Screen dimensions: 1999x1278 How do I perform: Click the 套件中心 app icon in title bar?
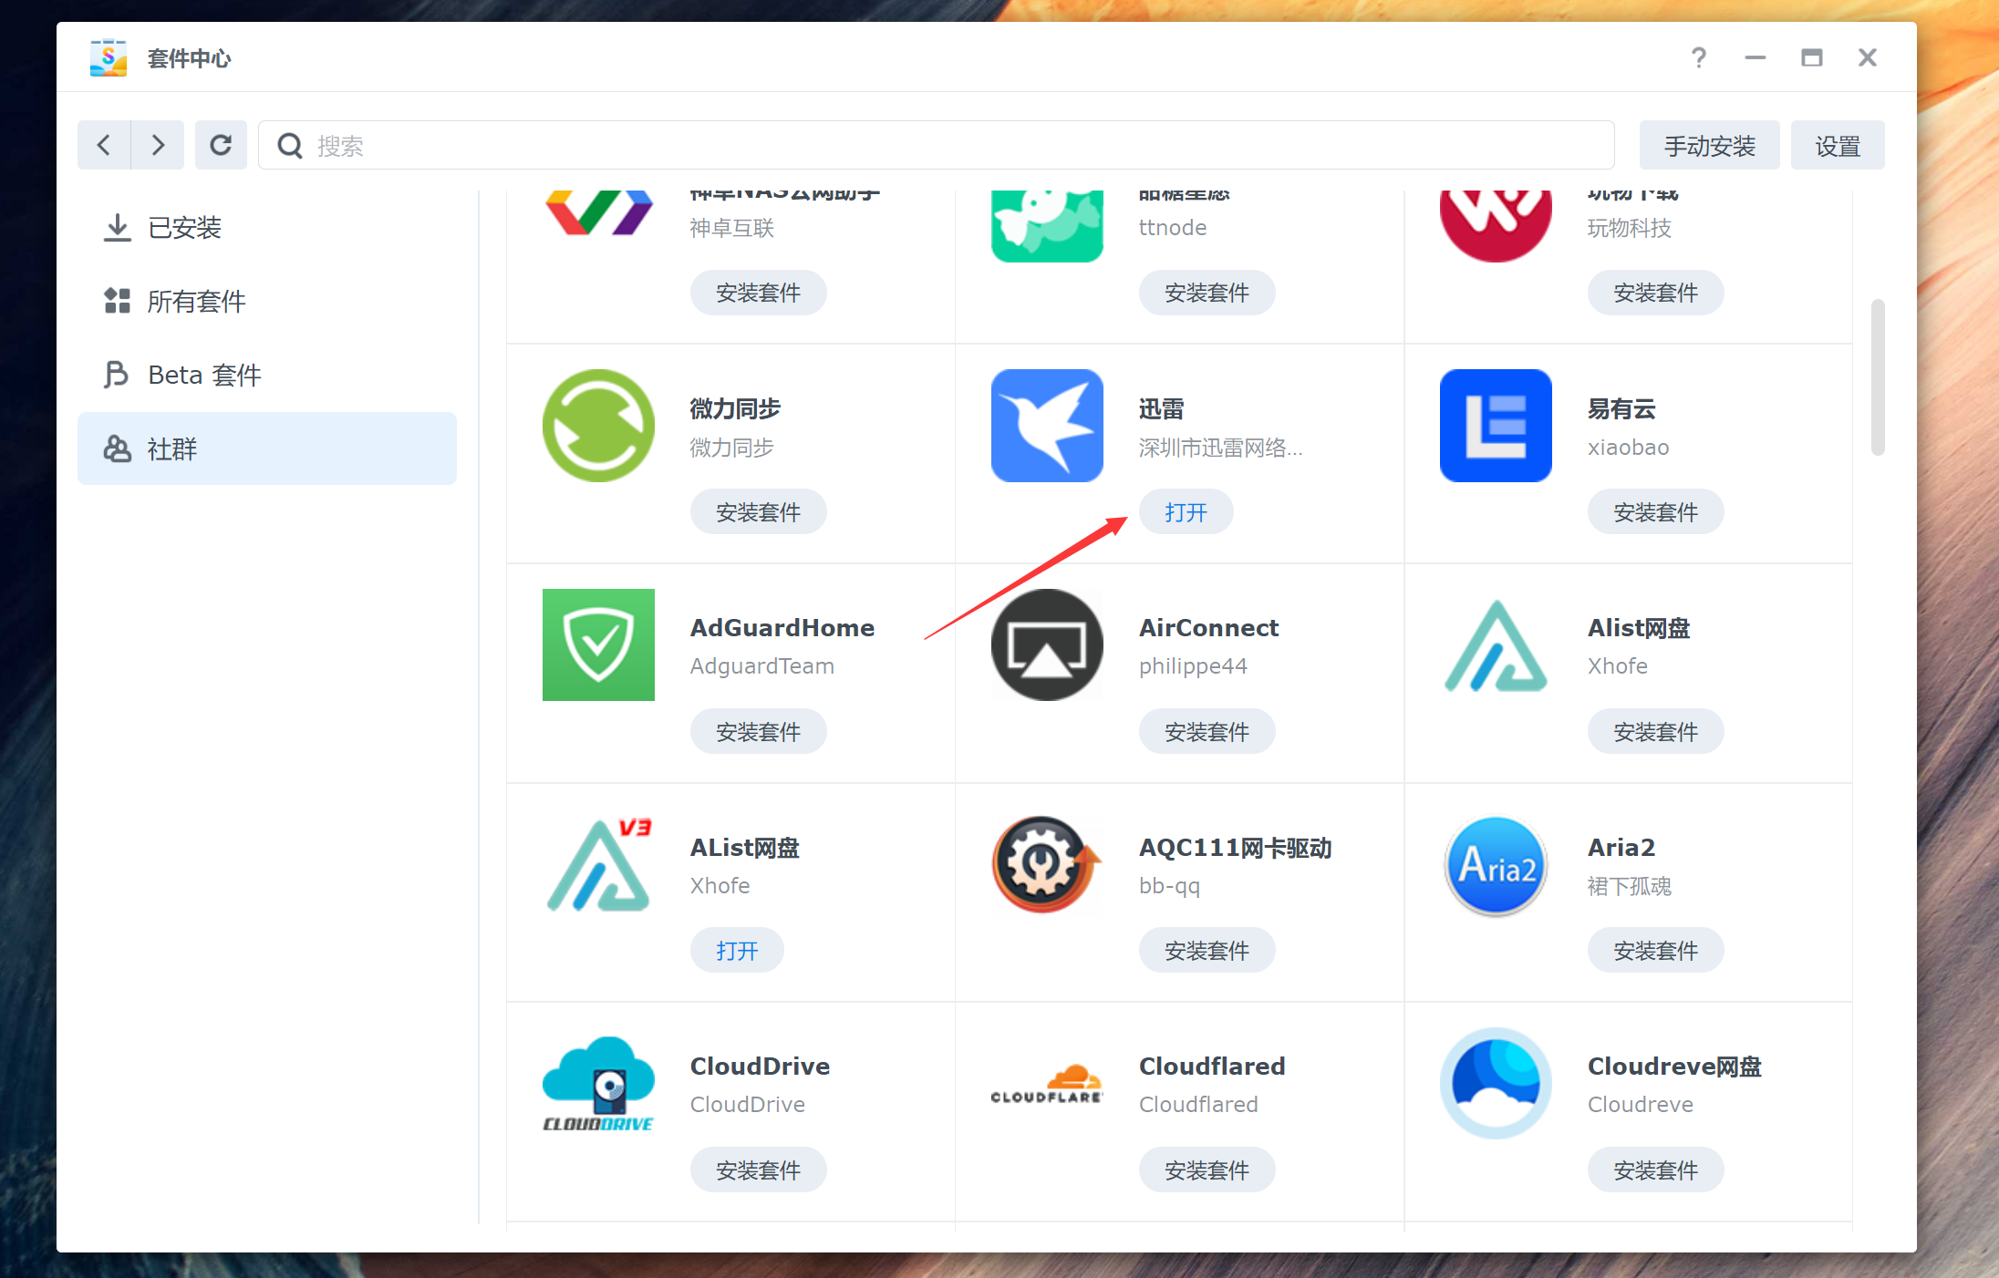[x=109, y=58]
